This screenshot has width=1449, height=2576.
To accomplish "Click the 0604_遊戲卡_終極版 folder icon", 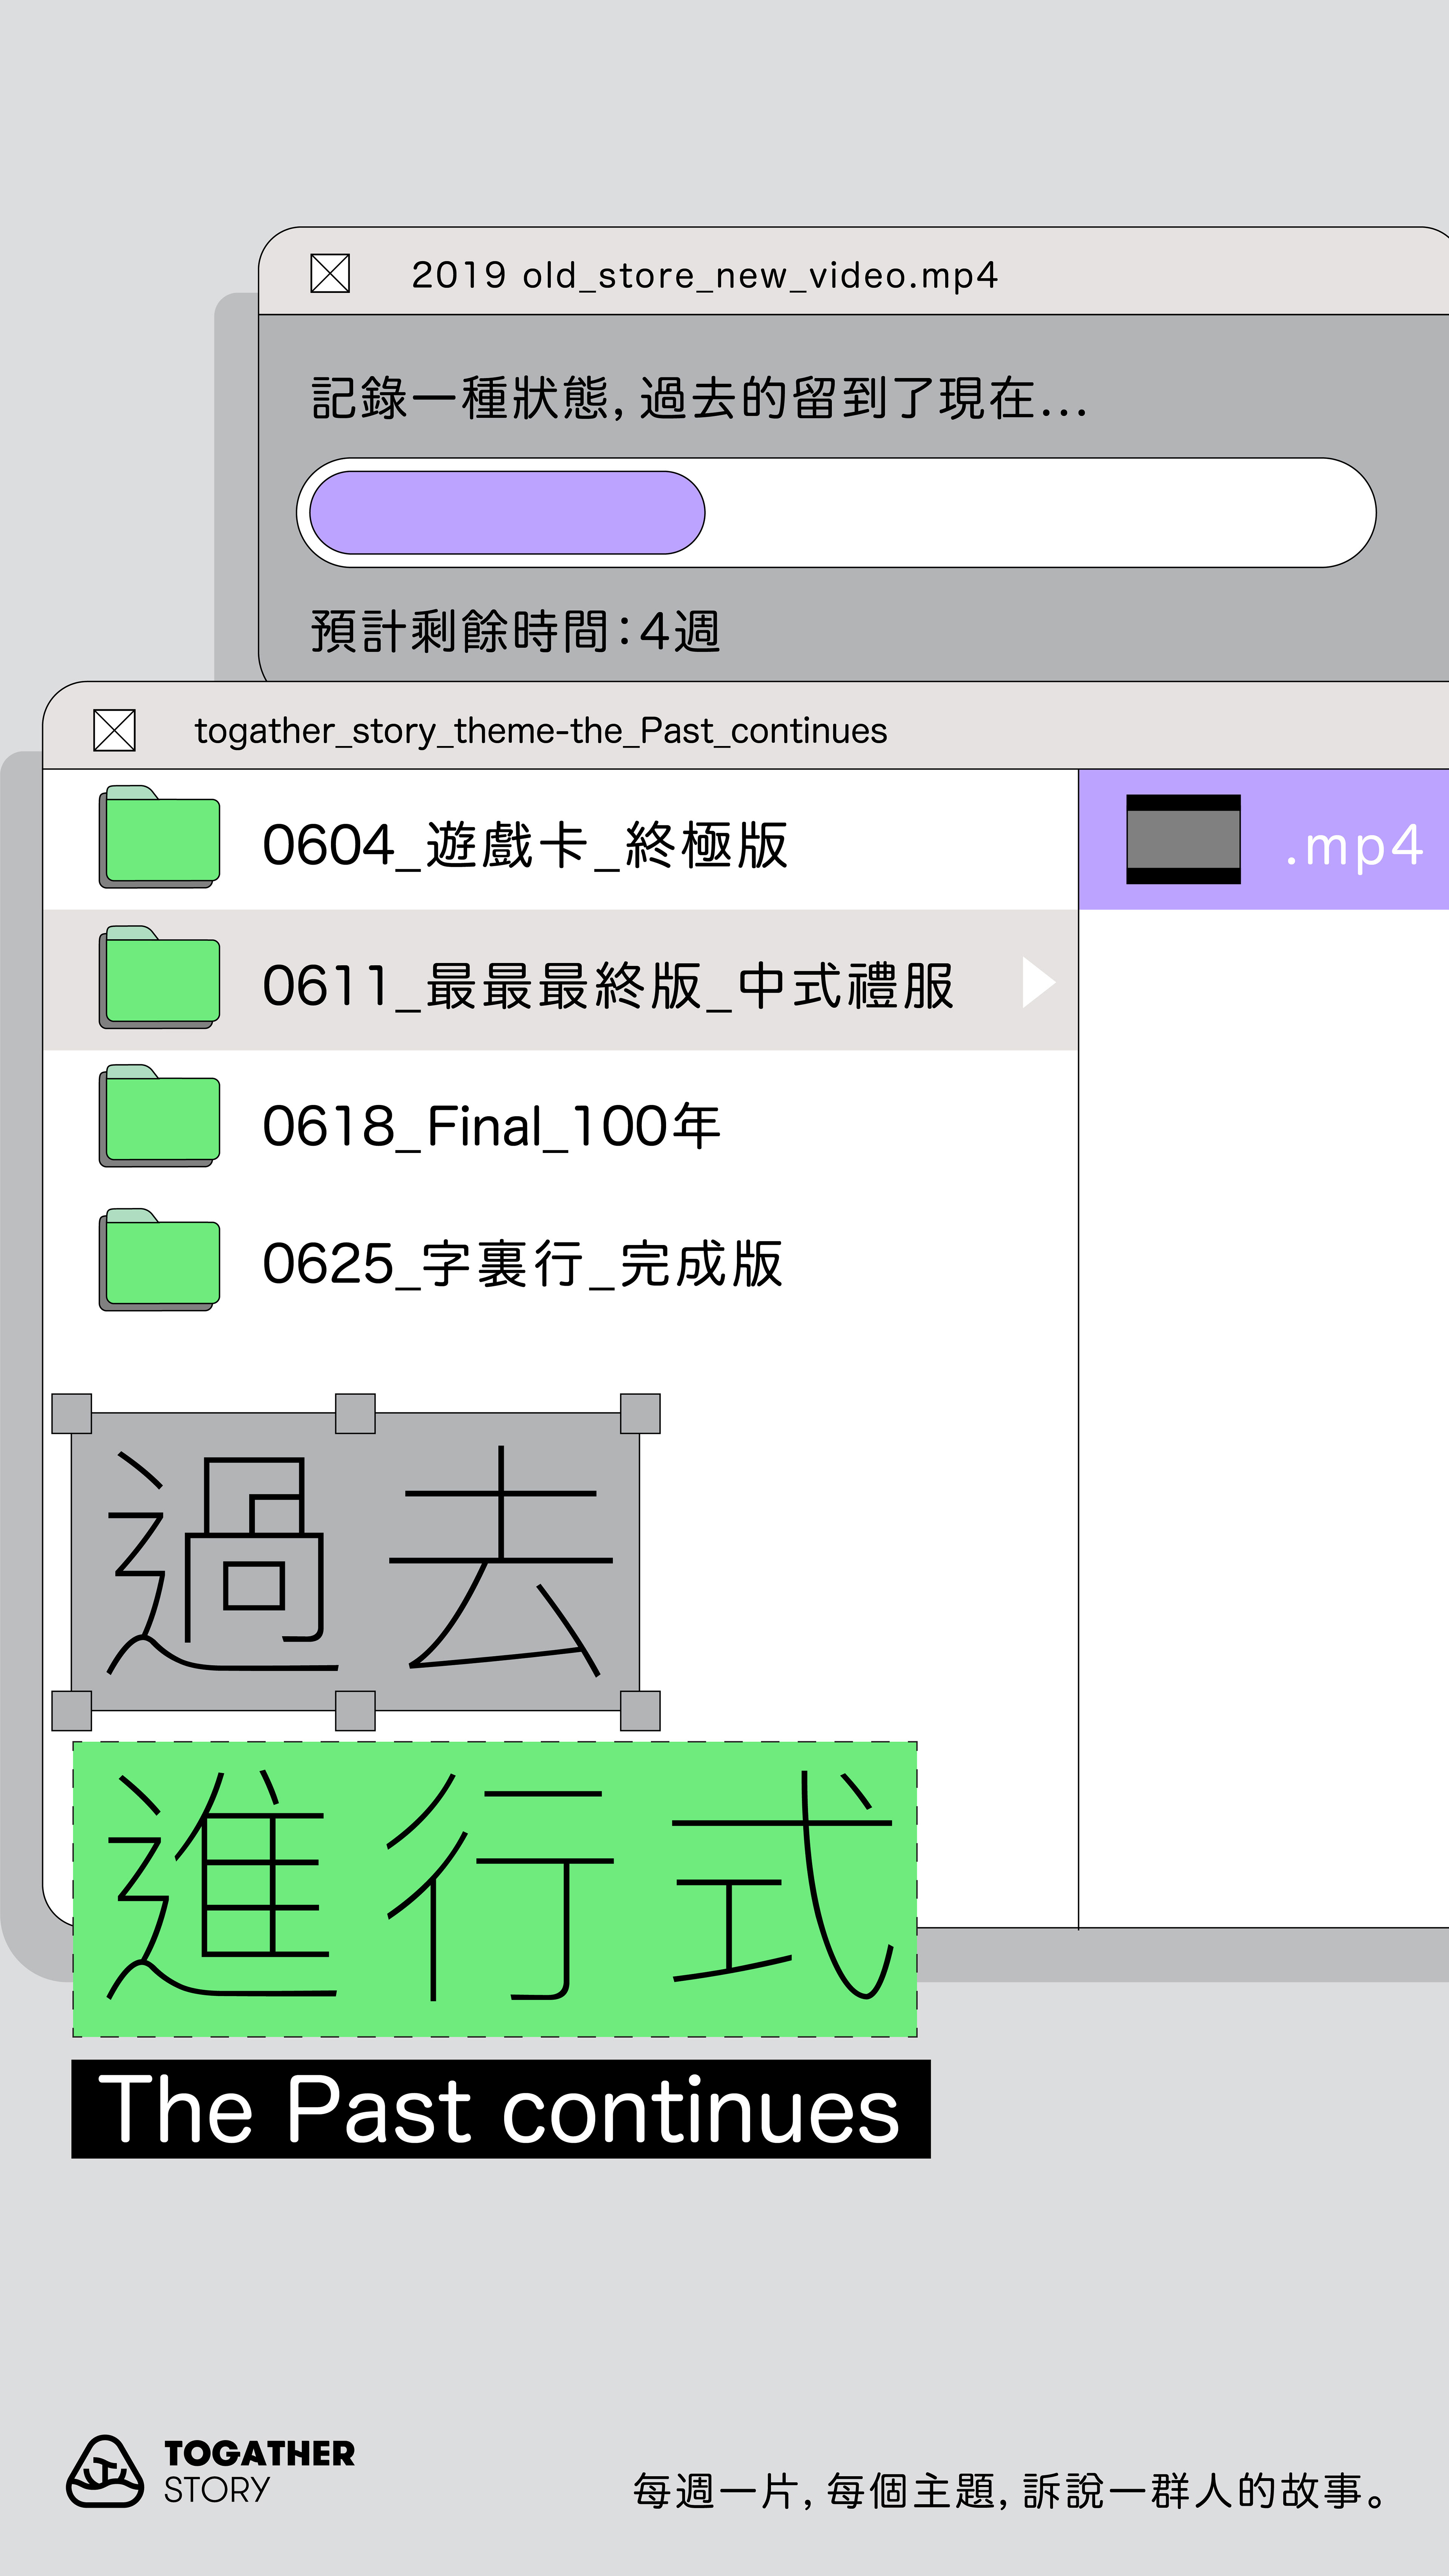I will click(159, 838).
